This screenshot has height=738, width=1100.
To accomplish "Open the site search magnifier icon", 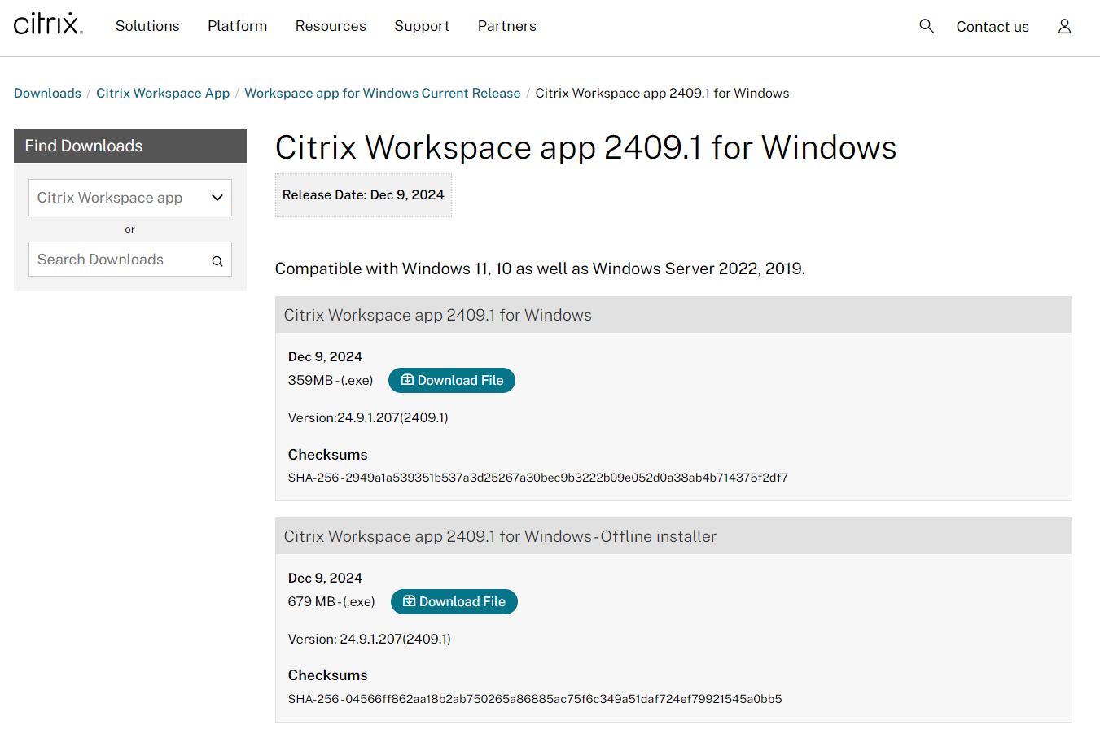I will (927, 26).
